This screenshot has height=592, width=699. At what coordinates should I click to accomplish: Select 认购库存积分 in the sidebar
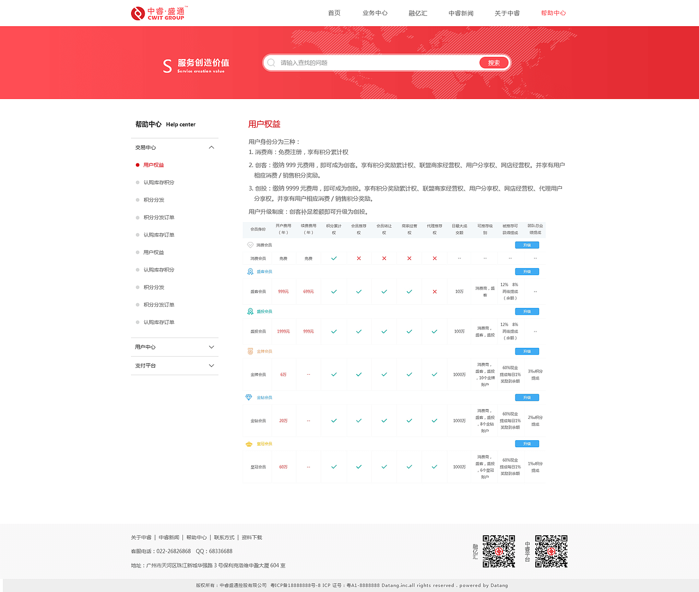click(159, 182)
